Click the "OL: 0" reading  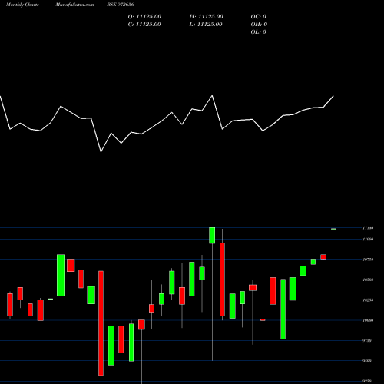259,32
